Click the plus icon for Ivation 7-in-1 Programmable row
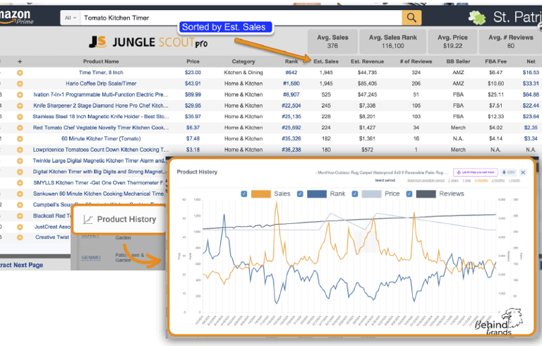This screenshot has height=346, width=542. click(x=20, y=95)
